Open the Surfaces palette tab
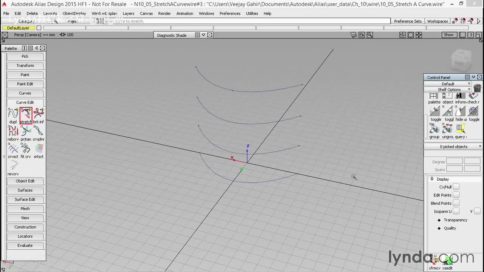484x272 pixels. (x=25, y=190)
